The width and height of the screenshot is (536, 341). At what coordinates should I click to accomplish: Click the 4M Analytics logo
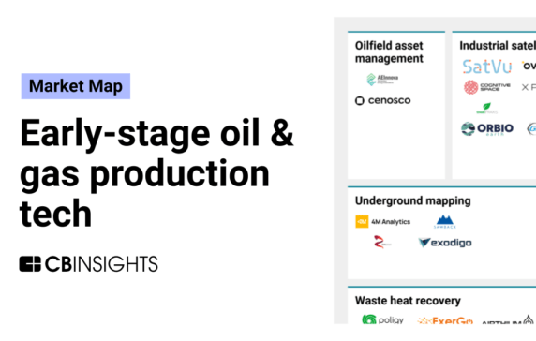point(383,221)
